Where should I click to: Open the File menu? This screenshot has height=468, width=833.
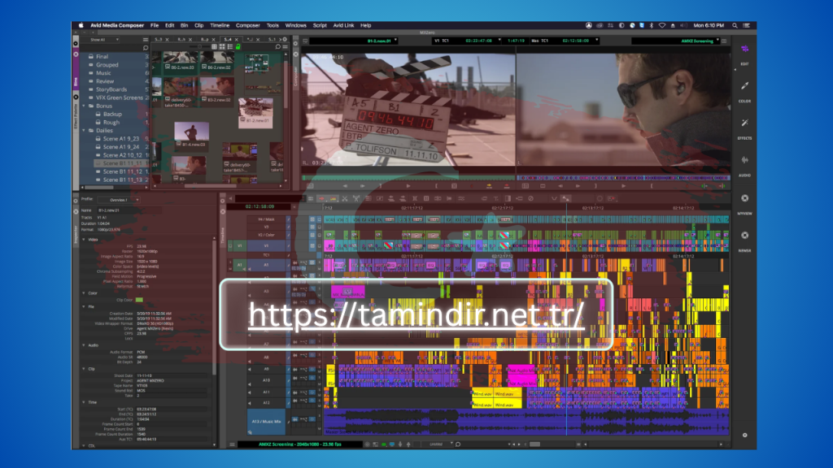155,25
